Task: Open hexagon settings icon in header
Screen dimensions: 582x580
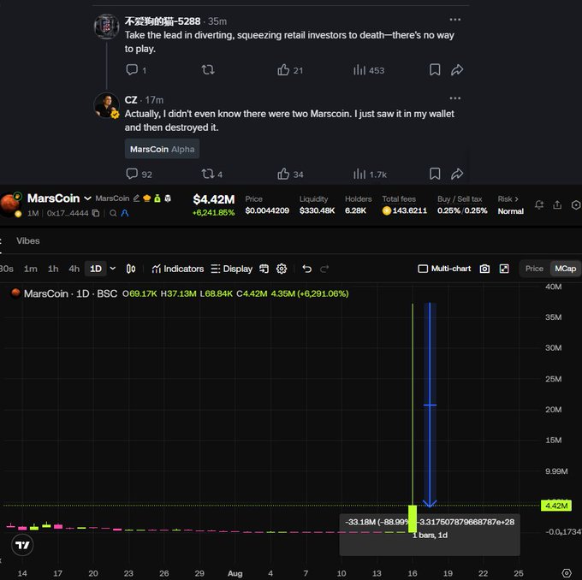Action: coord(576,204)
